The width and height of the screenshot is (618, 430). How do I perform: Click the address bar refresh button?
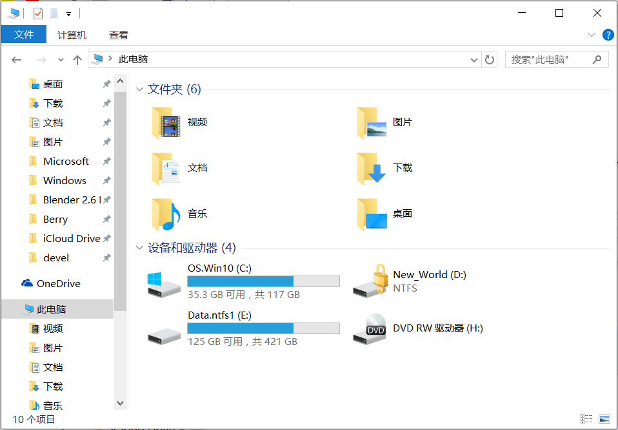point(490,59)
